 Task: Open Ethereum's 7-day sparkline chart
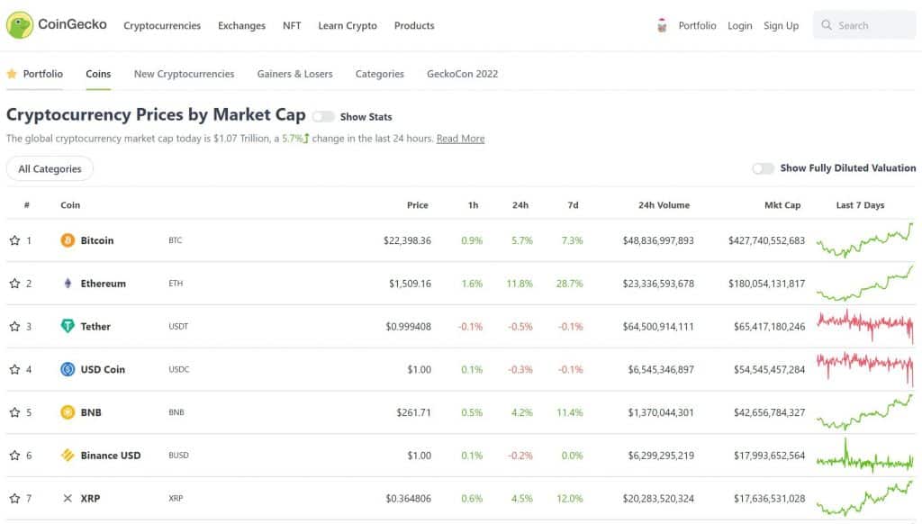coord(865,284)
